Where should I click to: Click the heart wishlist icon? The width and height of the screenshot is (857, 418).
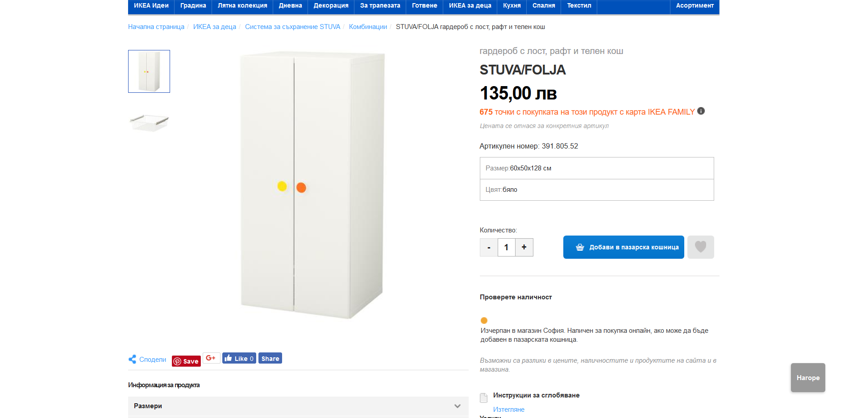(700, 247)
